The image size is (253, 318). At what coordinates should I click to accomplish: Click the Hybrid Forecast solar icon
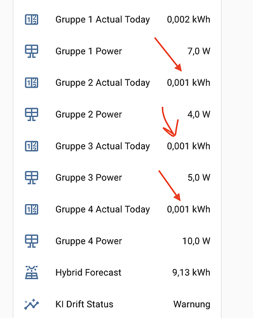[32, 272]
